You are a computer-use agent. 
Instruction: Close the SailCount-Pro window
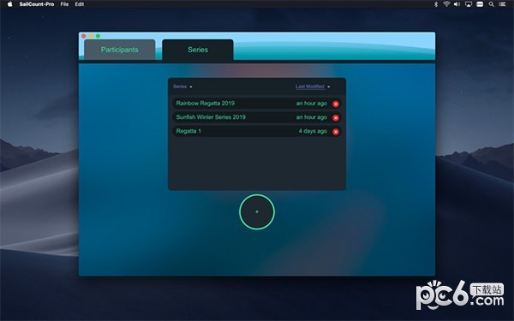[84, 36]
